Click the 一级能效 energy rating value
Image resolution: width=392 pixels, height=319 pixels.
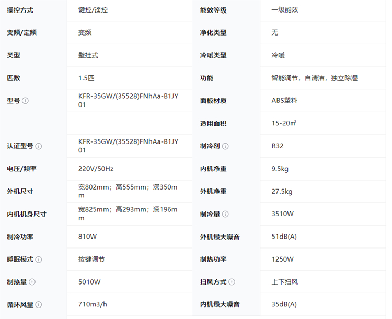coord(285,10)
